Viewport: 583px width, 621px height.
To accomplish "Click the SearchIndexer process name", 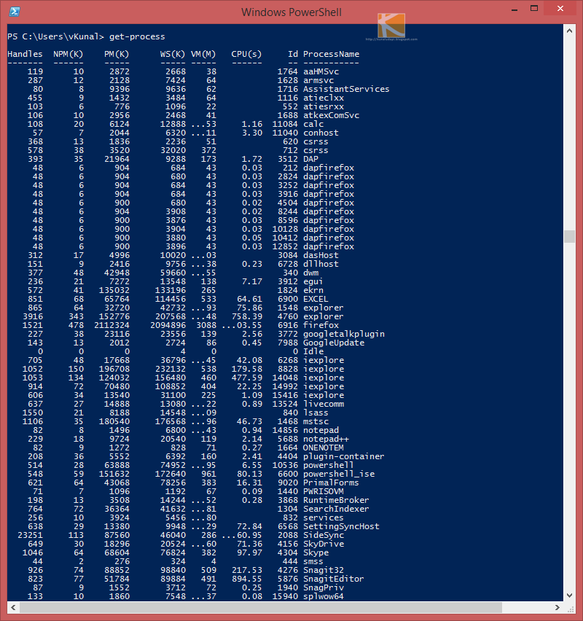I will tap(336, 509).
